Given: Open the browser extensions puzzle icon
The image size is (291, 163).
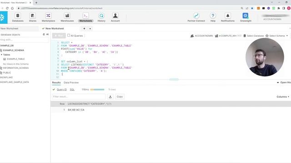Looking at the screenshot, I should click(x=279, y=8).
